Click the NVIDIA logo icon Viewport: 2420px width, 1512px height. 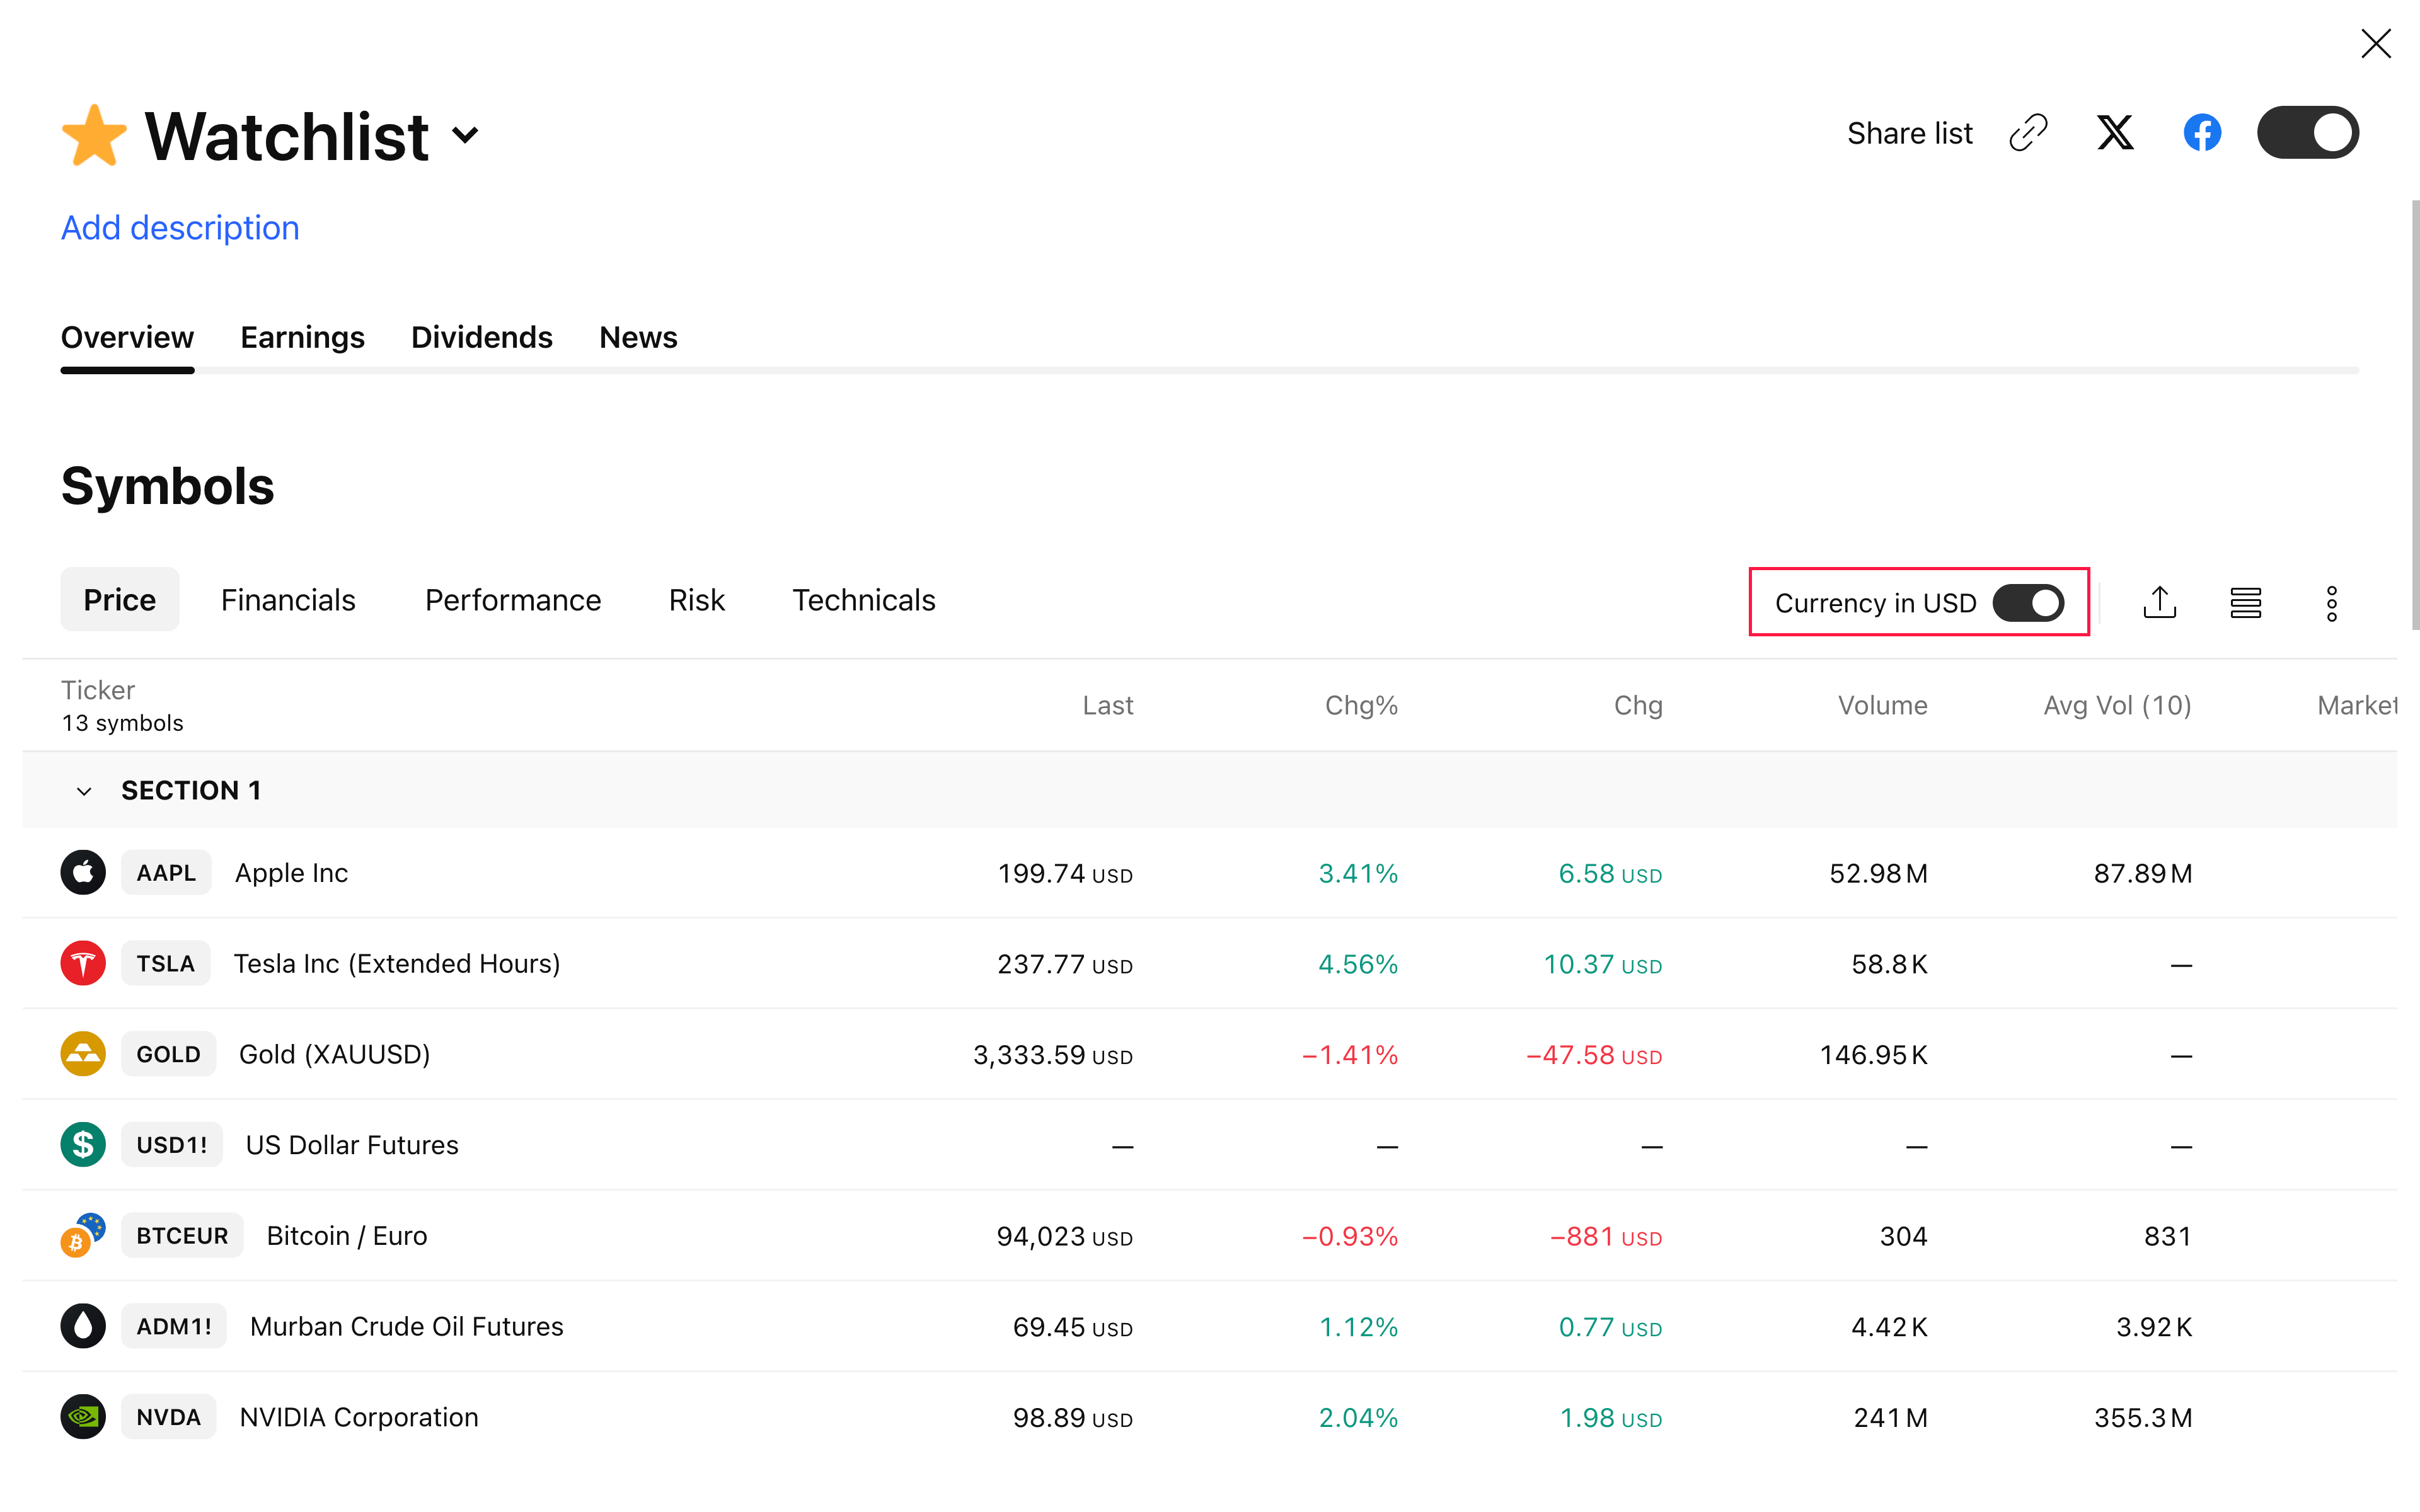click(83, 1417)
